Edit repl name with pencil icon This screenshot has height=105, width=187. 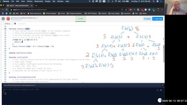tap(37, 18)
